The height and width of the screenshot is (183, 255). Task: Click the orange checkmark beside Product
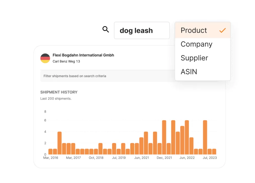coord(222,30)
